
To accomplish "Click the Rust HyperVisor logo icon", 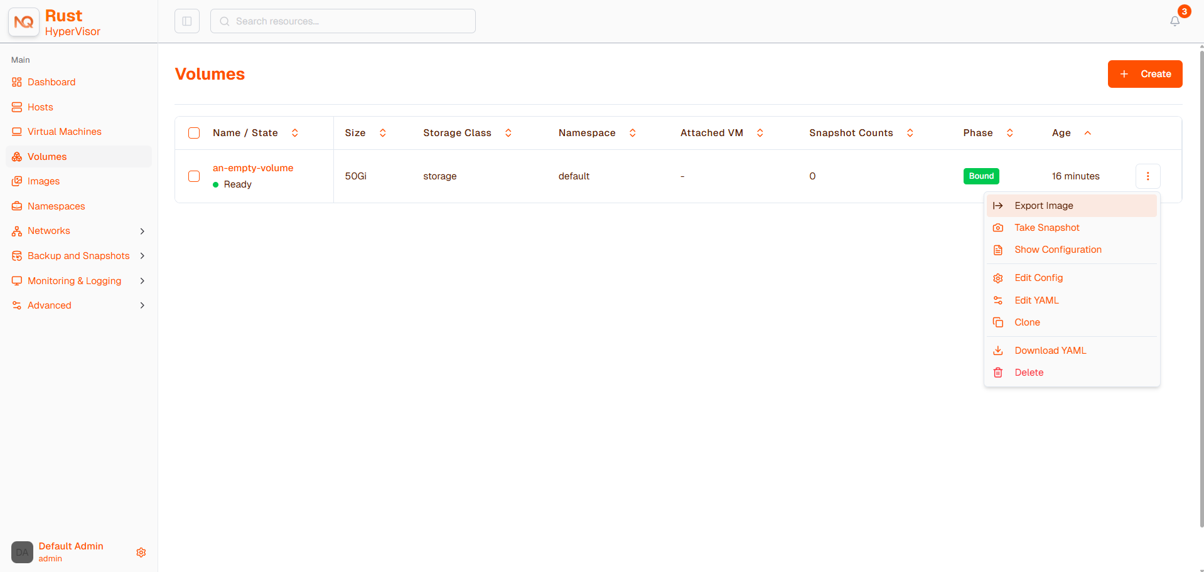I will [x=24, y=22].
